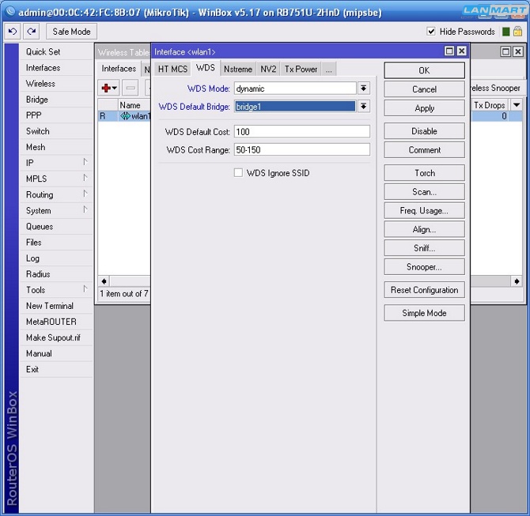Switch to the Nstreme tab

pyautogui.click(x=237, y=69)
